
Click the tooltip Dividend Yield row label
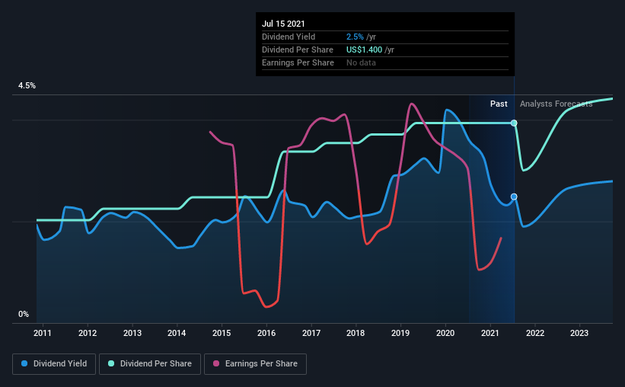click(289, 37)
